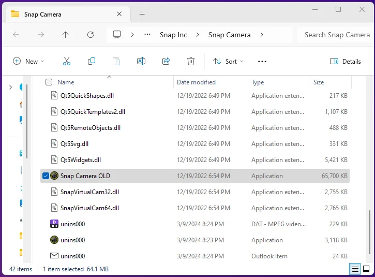This screenshot has width=375, height=277.
Task: Click the Delete trash can icon
Action: 191,61
